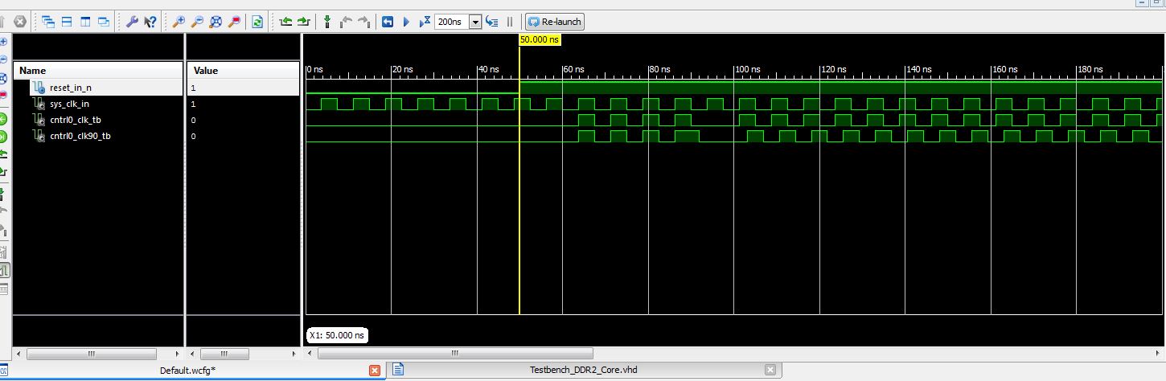The width and height of the screenshot is (1166, 381).
Task: Pause the simulation with break icon
Action: click(x=510, y=22)
